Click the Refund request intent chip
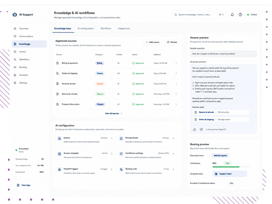272x204 pixels. [220, 156]
